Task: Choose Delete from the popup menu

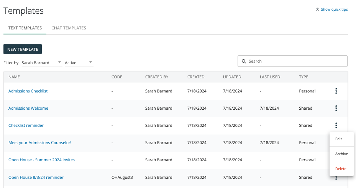Action: tap(341, 169)
